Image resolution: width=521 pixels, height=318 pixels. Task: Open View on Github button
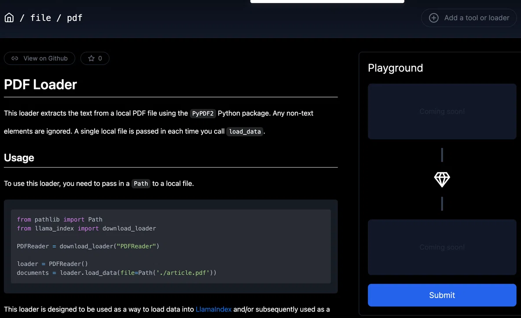click(x=40, y=58)
